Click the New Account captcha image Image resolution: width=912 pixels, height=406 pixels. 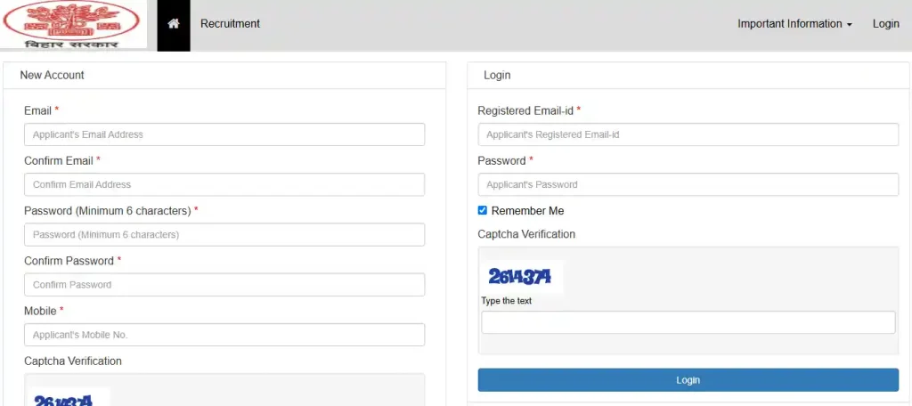pyautogui.click(x=69, y=397)
